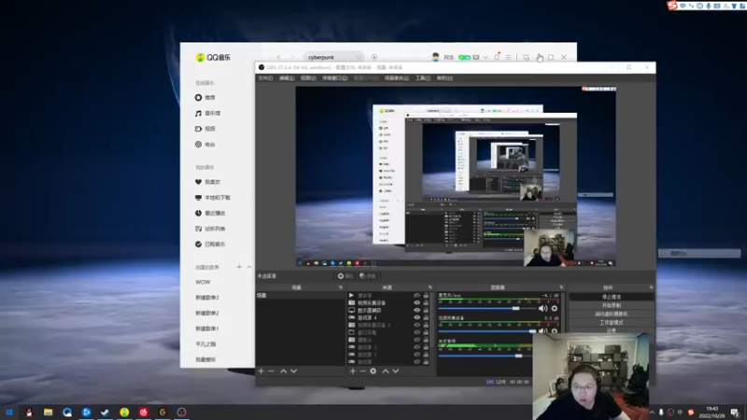Open 我喜欢 favorites in QQ音乐
The image size is (747, 420).
click(207, 182)
